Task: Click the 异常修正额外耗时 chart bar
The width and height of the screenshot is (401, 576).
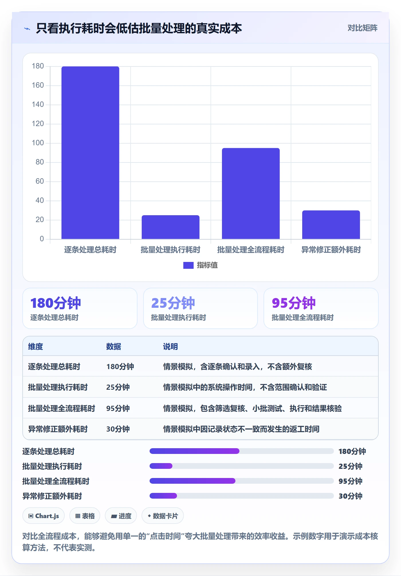Action: tap(331, 225)
